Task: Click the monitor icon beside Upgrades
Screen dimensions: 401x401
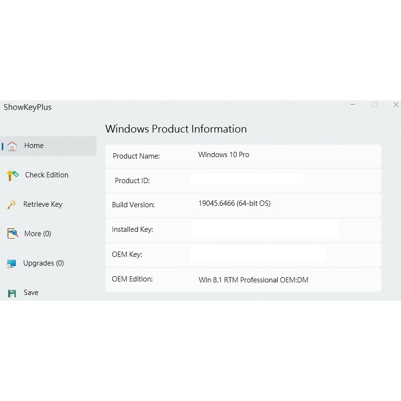Action: point(12,263)
